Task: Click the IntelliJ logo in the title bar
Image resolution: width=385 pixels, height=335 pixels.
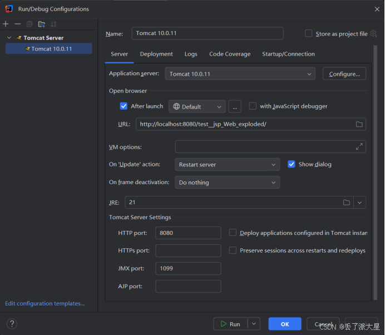Action: click(9, 9)
